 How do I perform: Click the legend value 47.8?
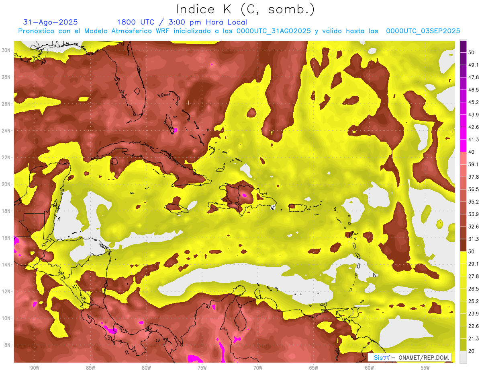473,77
